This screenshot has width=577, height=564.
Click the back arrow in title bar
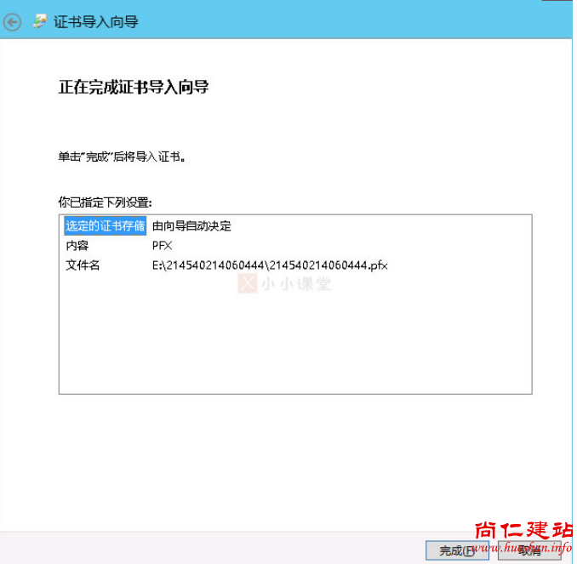click(x=12, y=22)
